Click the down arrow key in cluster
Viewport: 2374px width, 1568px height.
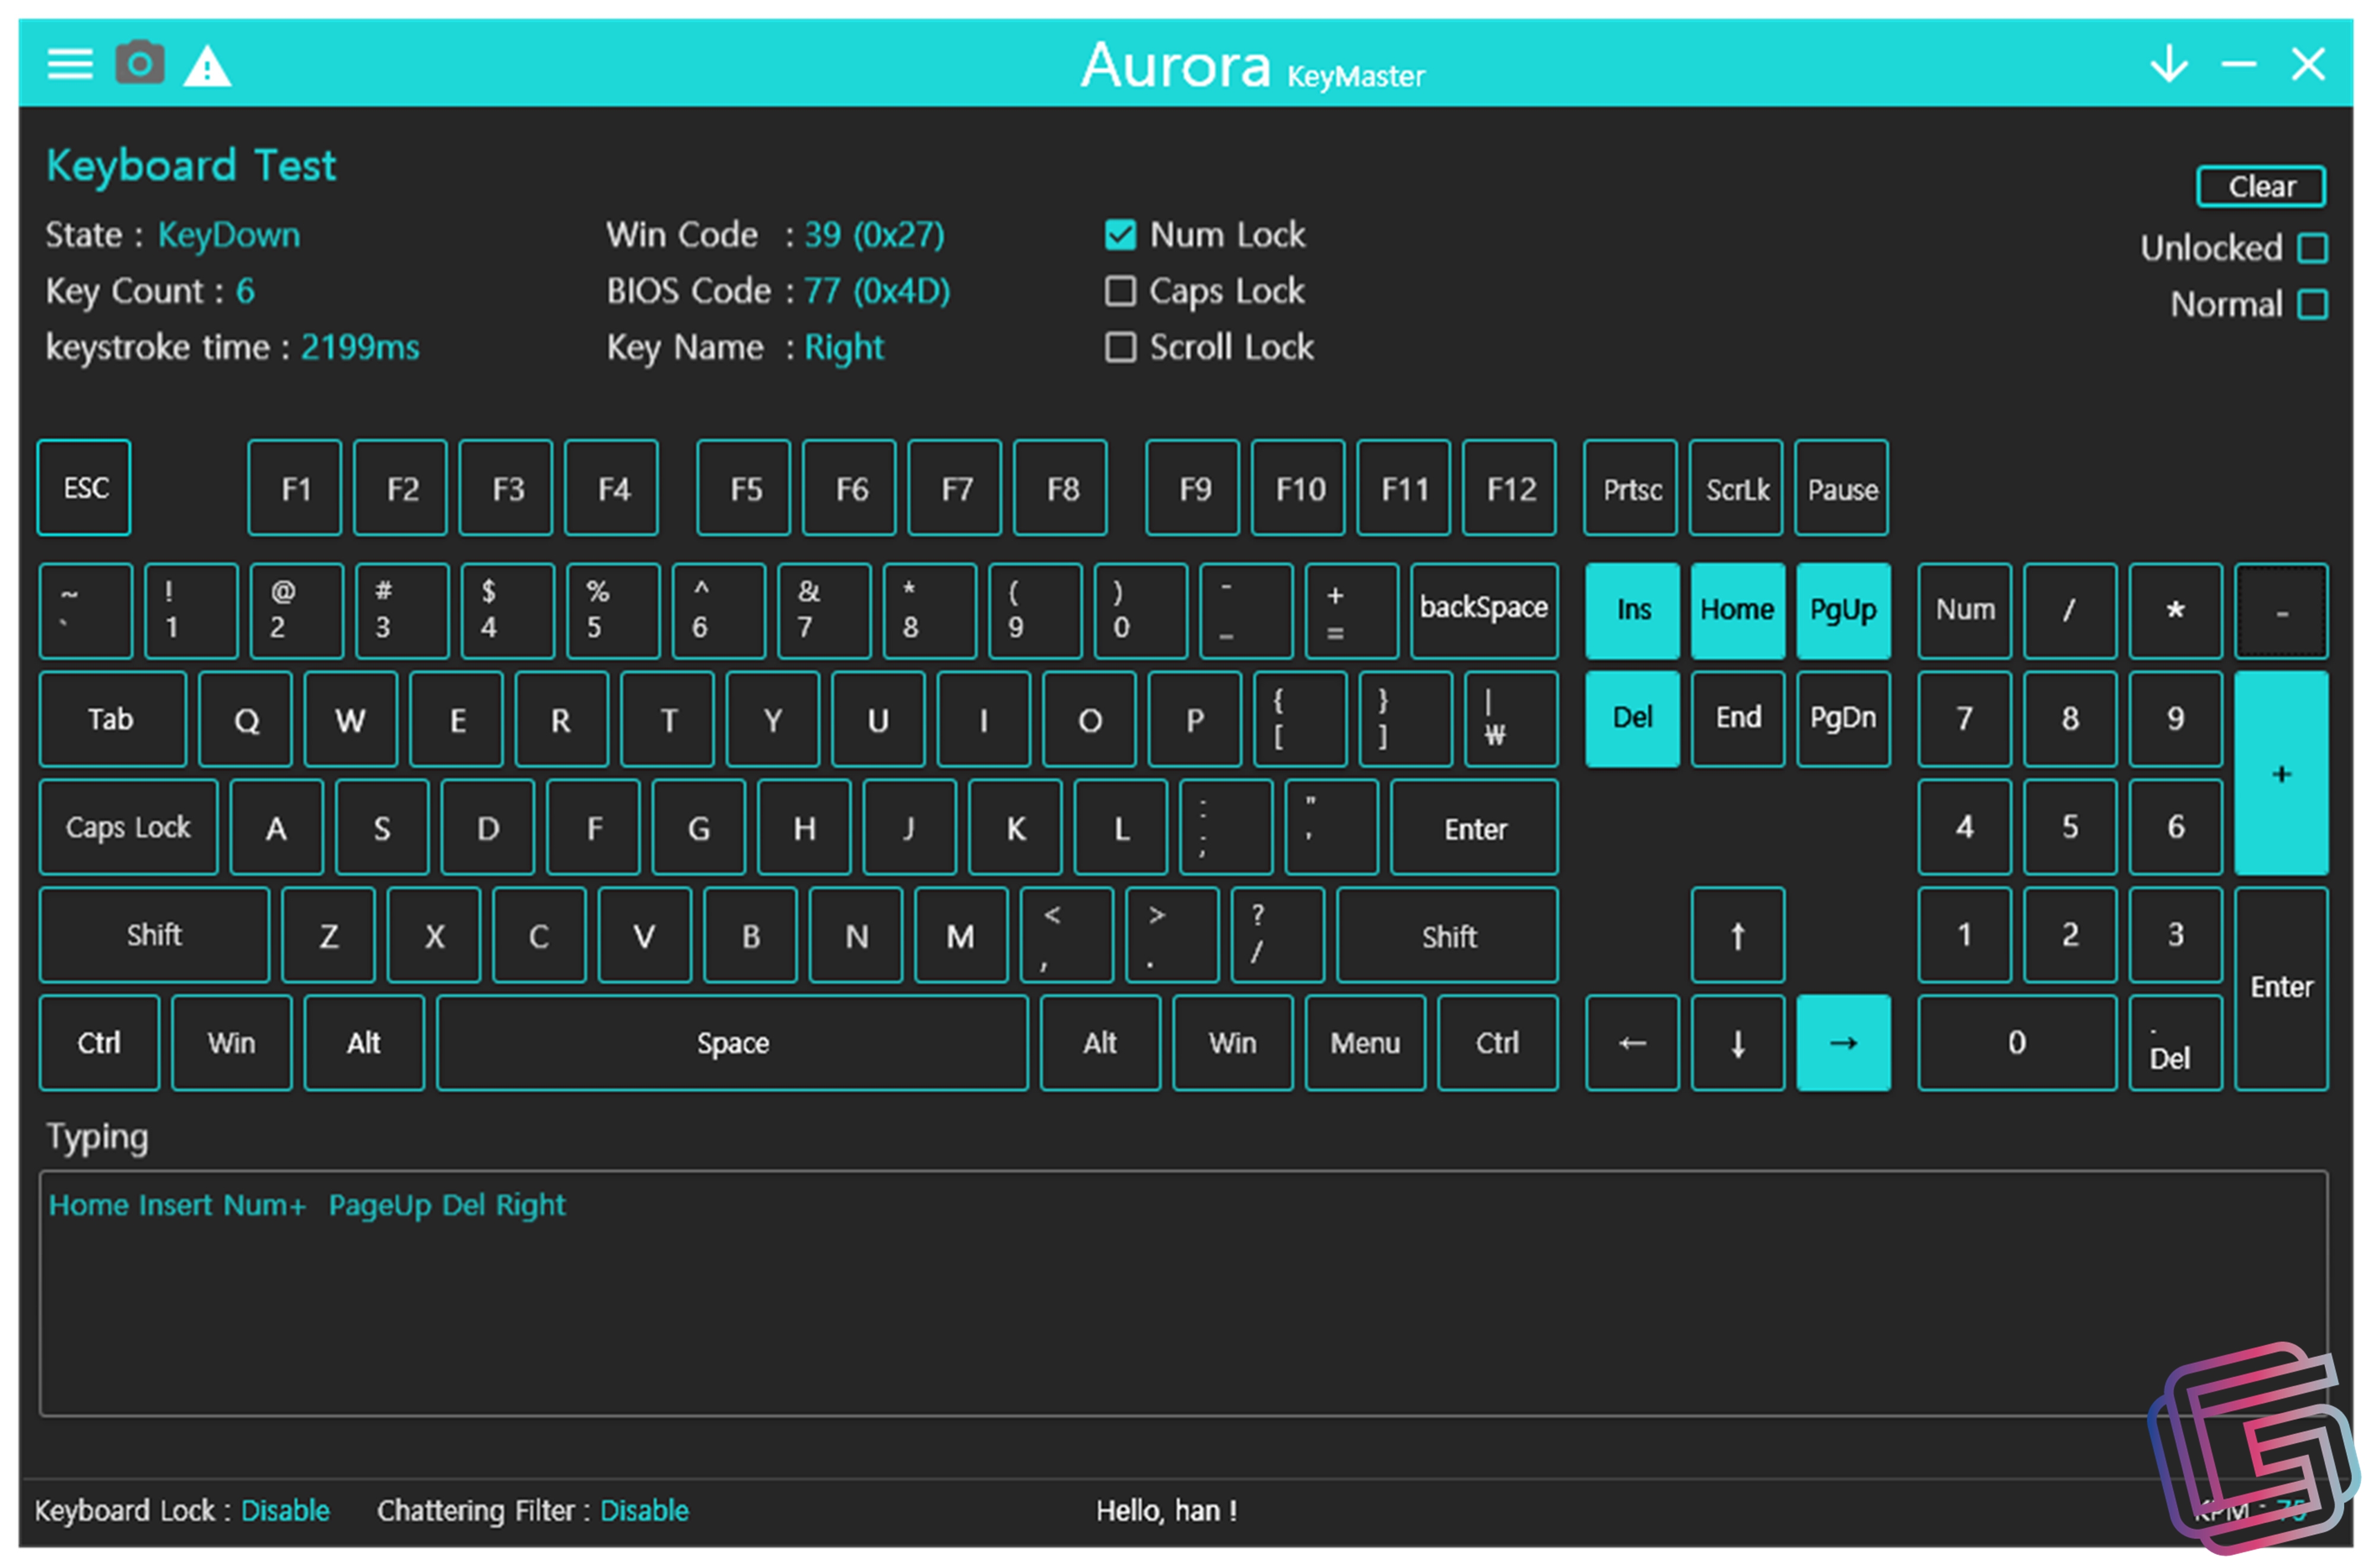(x=1738, y=1043)
